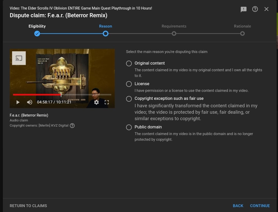The width and height of the screenshot is (278, 212).
Task: Click the Requirements step circle marker
Action: (x=174, y=33)
